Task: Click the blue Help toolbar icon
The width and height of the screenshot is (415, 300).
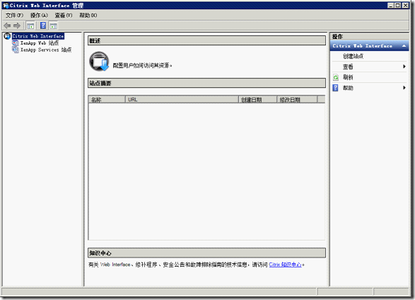Action: pyautogui.click(x=43, y=25)
